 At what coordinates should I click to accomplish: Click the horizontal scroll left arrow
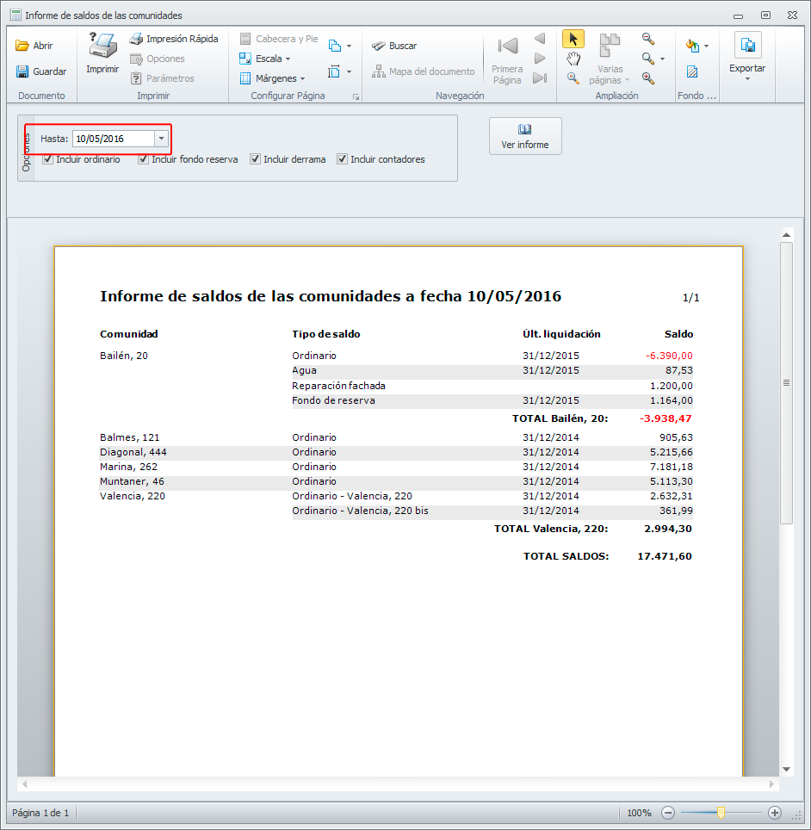point(25,784)
